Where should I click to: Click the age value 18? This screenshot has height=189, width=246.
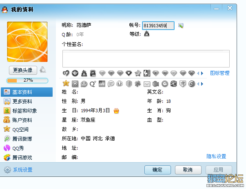pyautogui.click(x=168, y=101)
